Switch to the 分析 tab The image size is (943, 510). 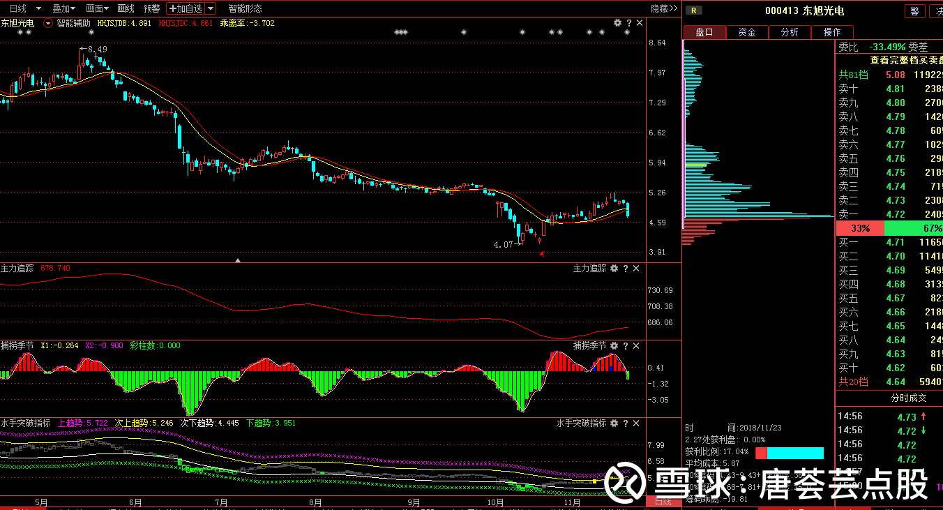(790, 32)
